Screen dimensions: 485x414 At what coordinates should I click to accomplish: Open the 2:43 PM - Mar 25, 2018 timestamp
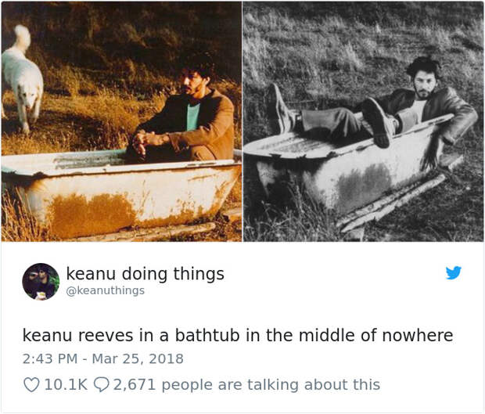(102, 358)
